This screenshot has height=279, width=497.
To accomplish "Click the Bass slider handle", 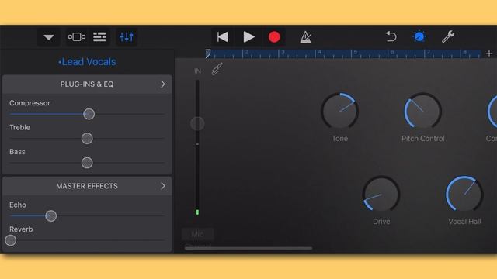I will pos(87,163).
